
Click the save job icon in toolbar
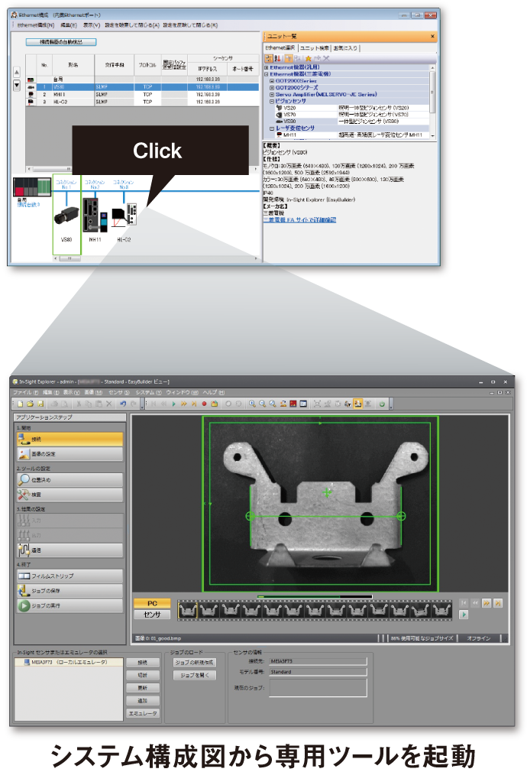[x=40, y=404]
